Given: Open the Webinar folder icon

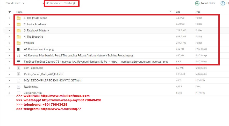Looking at the screenshot, I should (19, 43).
